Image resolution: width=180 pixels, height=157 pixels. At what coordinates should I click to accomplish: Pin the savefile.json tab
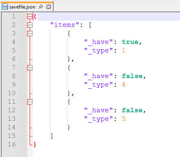41,7
